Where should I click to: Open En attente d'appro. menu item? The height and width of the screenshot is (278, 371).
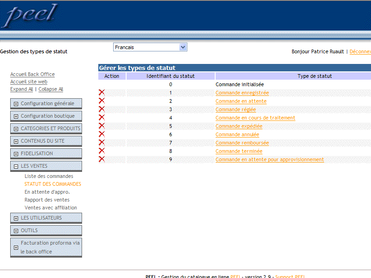pyautogui.click(x=47, y=192)
